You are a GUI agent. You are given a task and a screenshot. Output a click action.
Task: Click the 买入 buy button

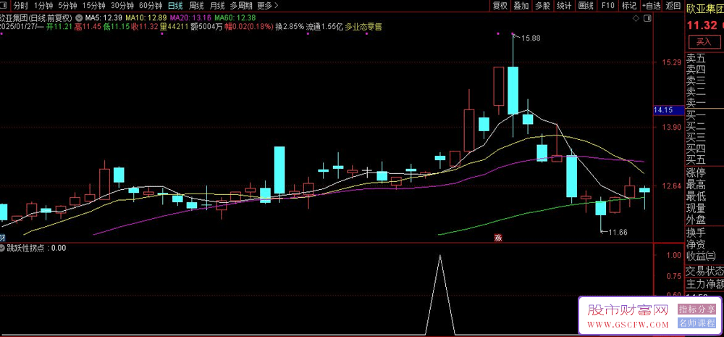[x=704, y=42]
